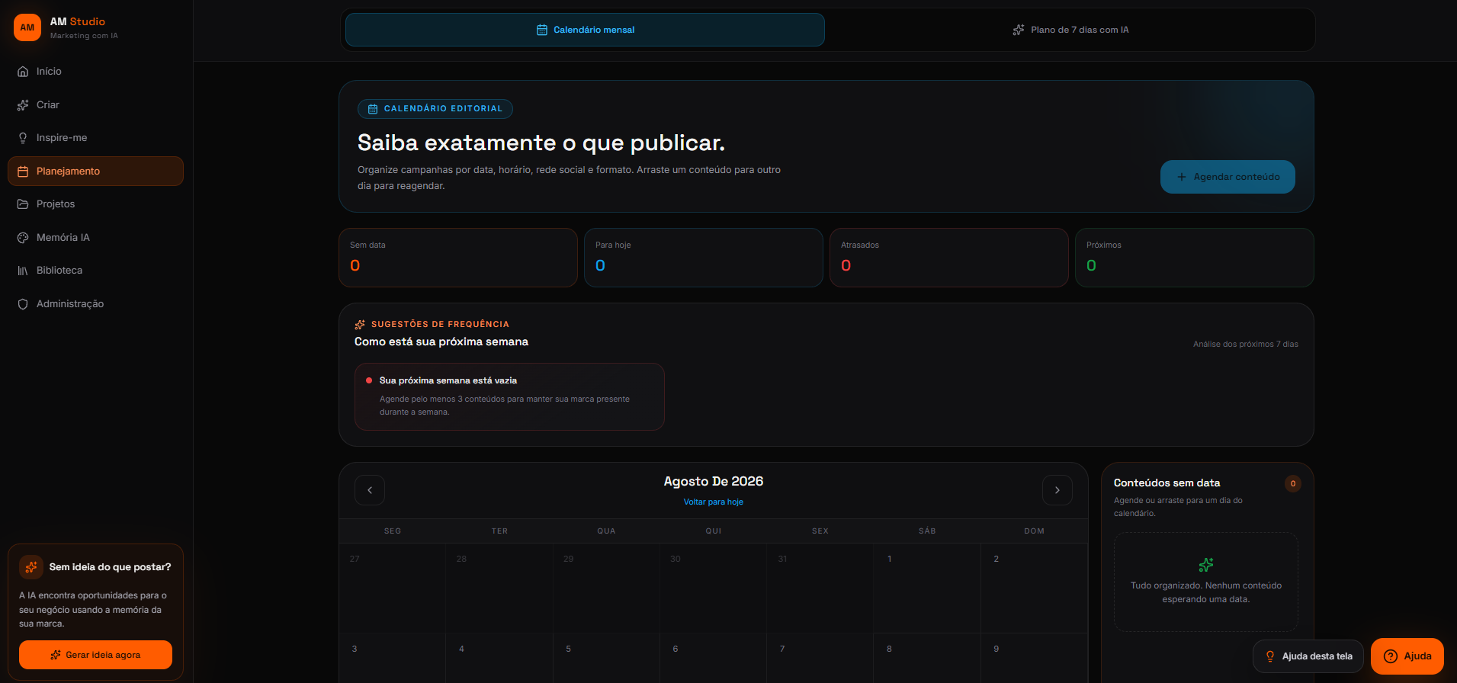Click the lightbulb icon in Ajuda desta tela

pyautogui.click(x=1270, y=656)
